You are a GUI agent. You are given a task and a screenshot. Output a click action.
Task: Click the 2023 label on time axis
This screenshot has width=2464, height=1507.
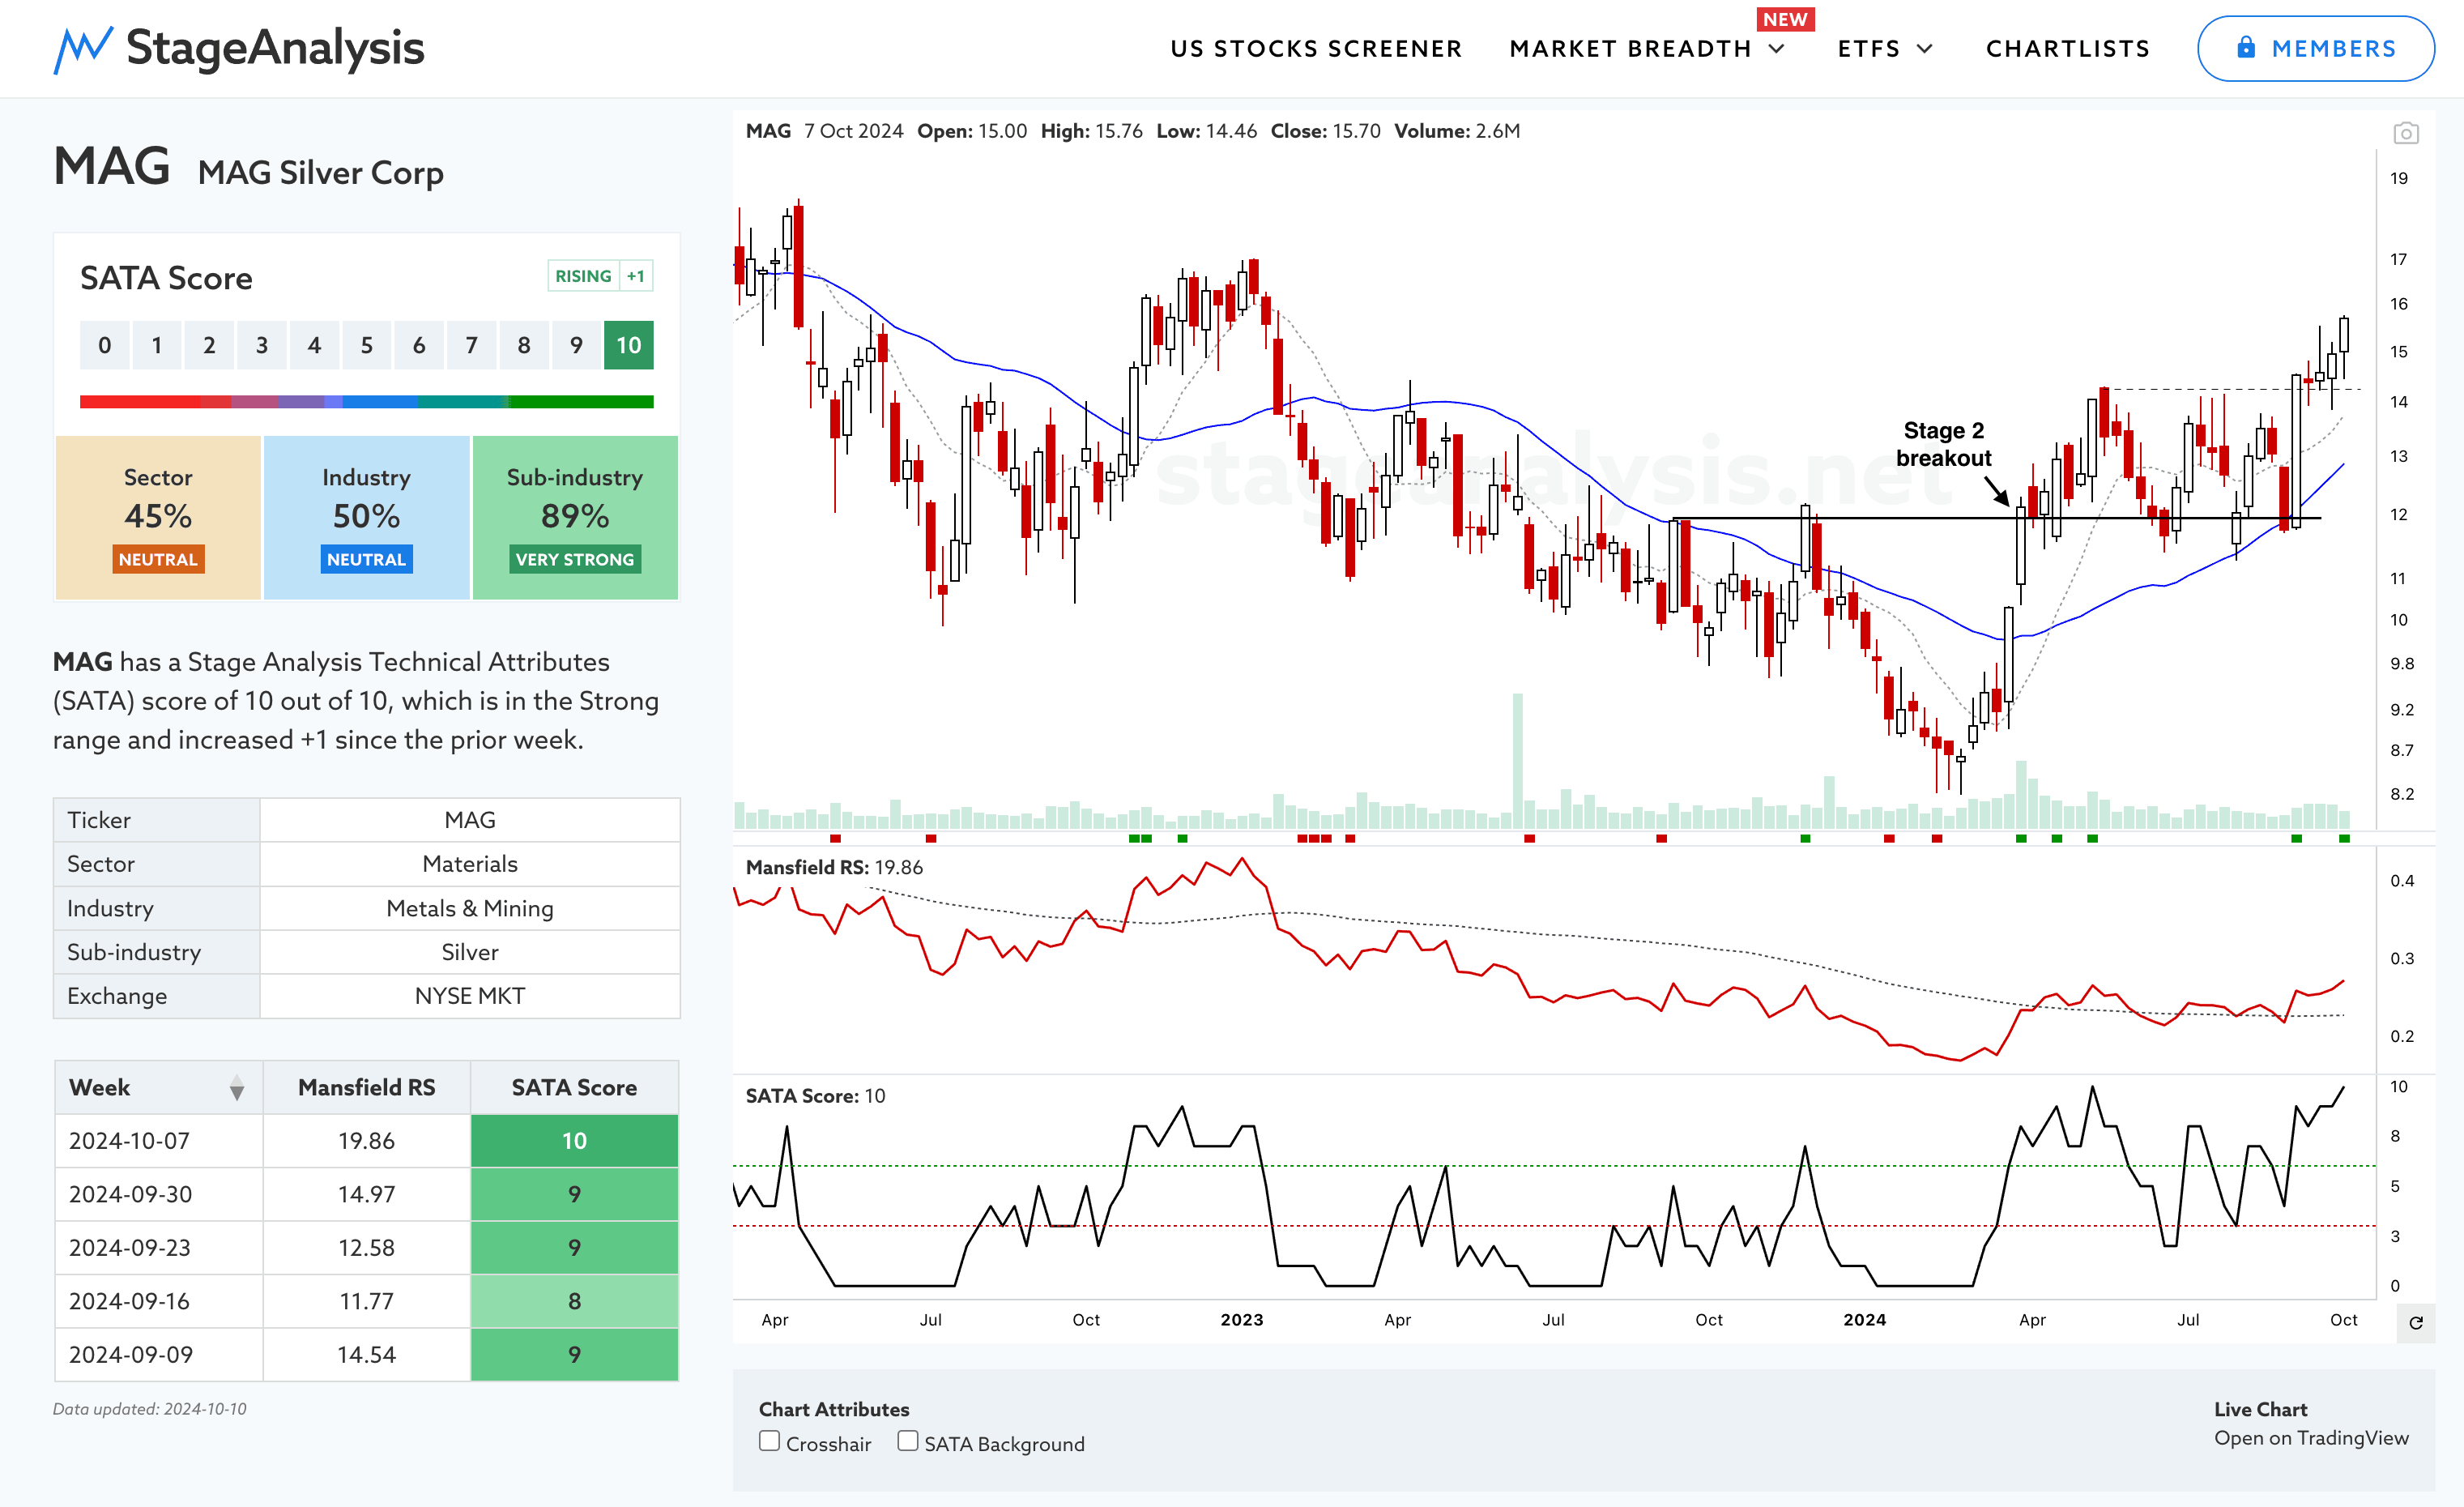point(1241,1320)
